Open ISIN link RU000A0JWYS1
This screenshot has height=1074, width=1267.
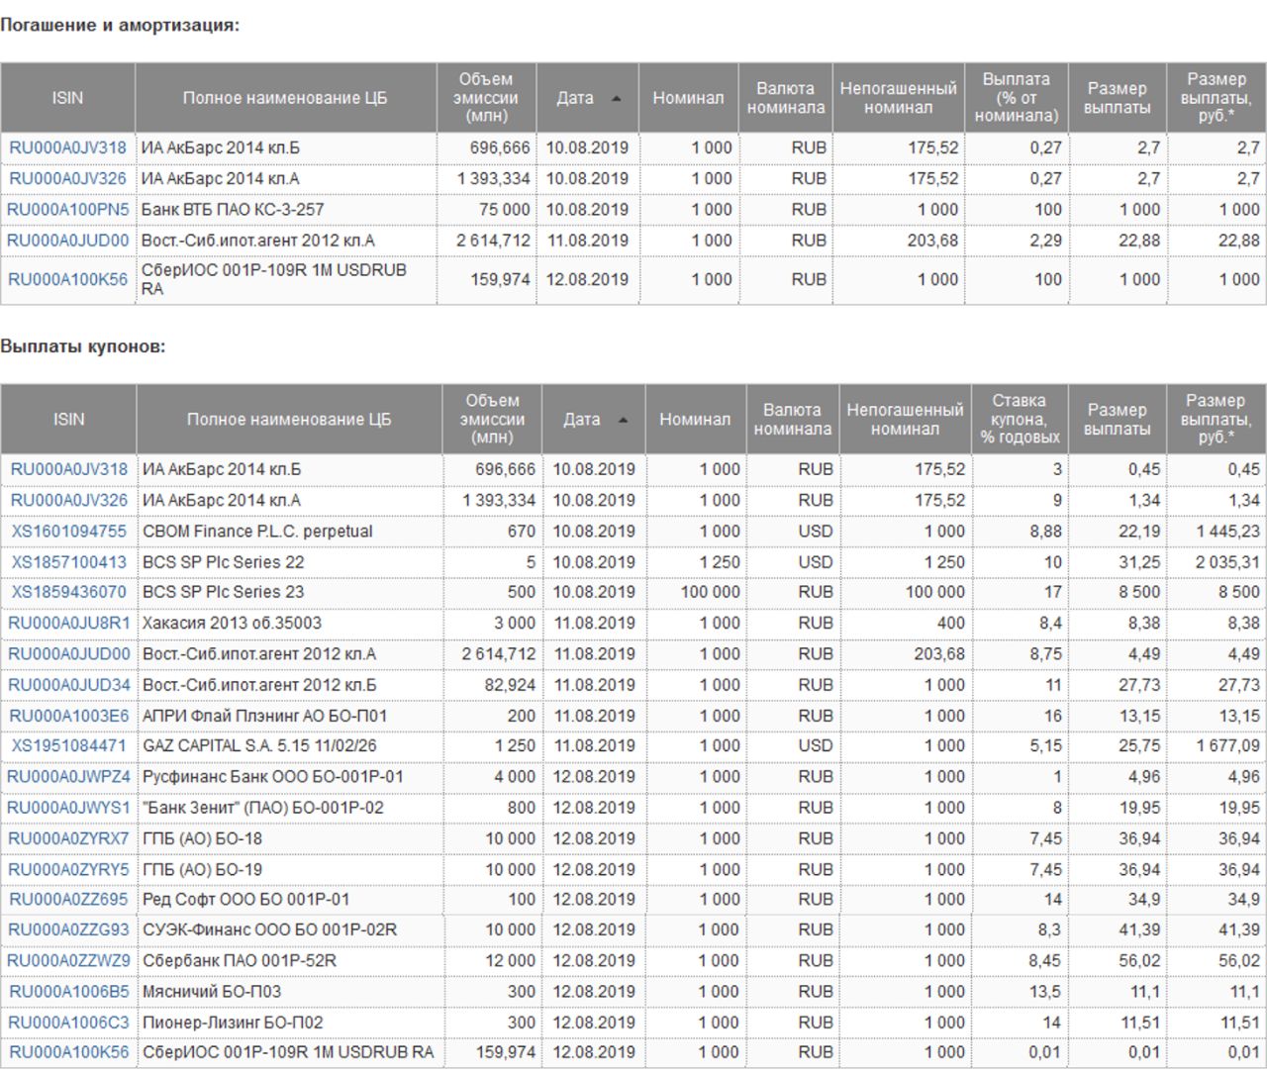coord(69,808)
